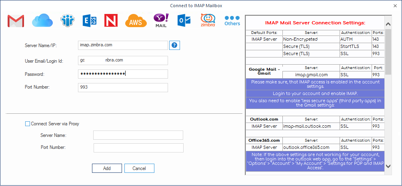
Task: Select the Yahoo Mail icon
Action: pos(161,20)
